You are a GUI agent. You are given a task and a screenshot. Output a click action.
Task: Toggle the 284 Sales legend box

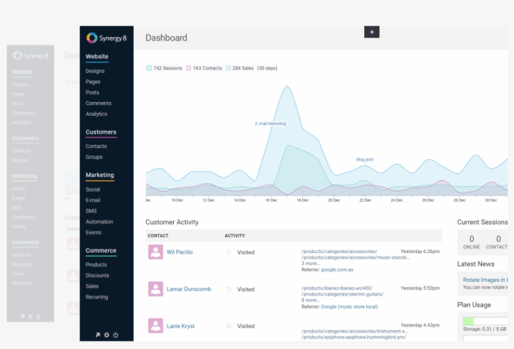[229, 68]
